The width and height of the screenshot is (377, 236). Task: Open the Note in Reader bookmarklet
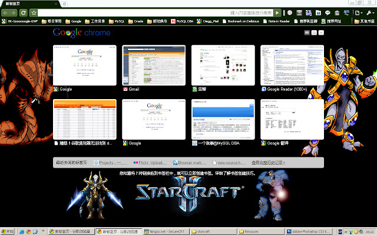pos(276,21)
